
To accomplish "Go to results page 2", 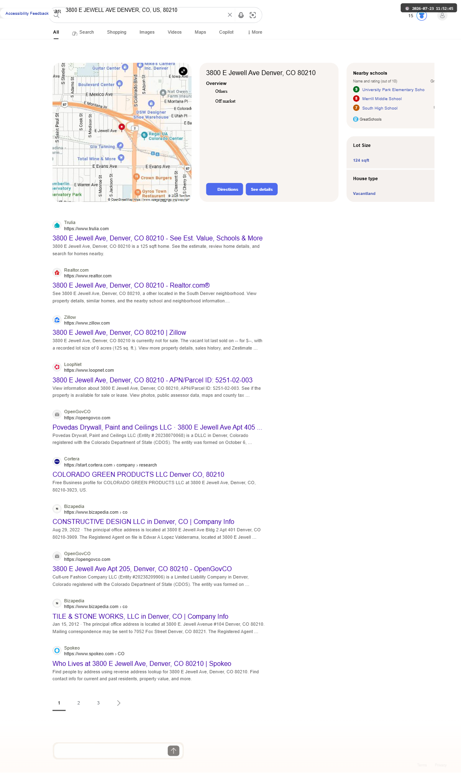I will [79, 703].
